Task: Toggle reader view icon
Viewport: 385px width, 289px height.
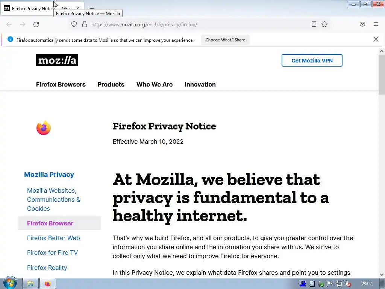Action: pyautogui.click(x=314, y=24)
